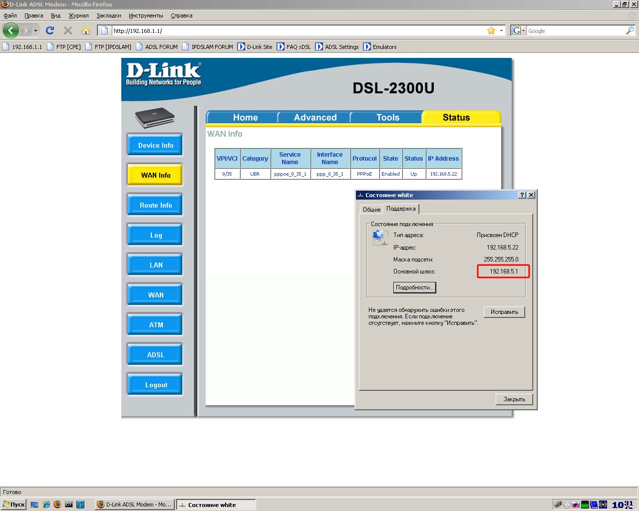The image size is (639, 511).
Task: Open the Файл menu
Action: click(x=10, y=15)
